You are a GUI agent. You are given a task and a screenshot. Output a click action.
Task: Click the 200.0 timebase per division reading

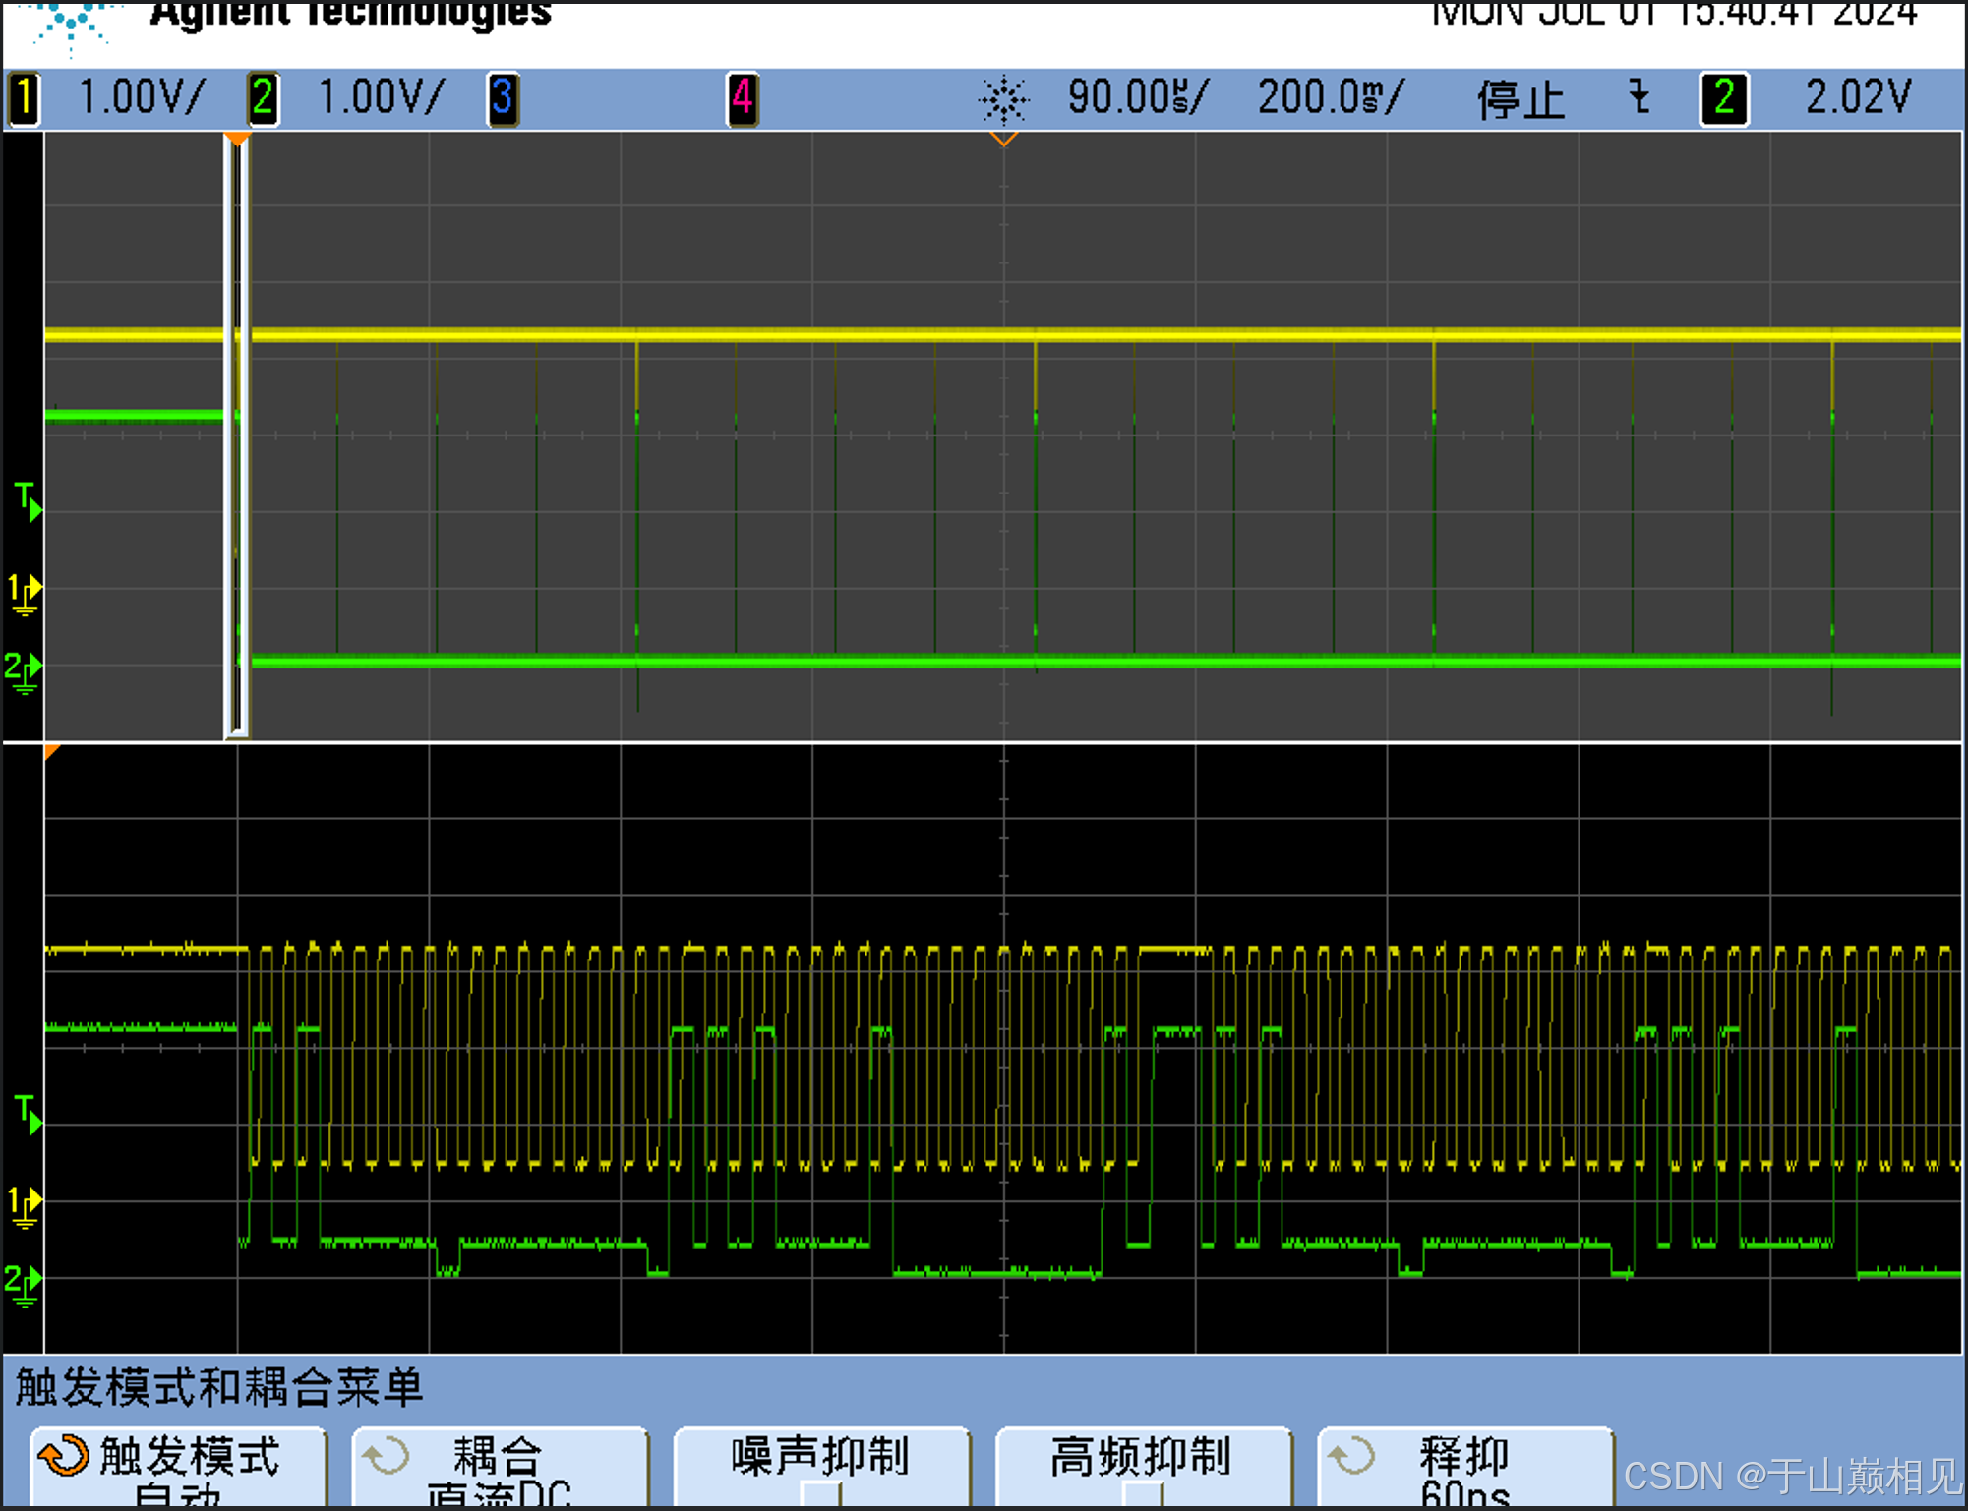pos(1332,97)
